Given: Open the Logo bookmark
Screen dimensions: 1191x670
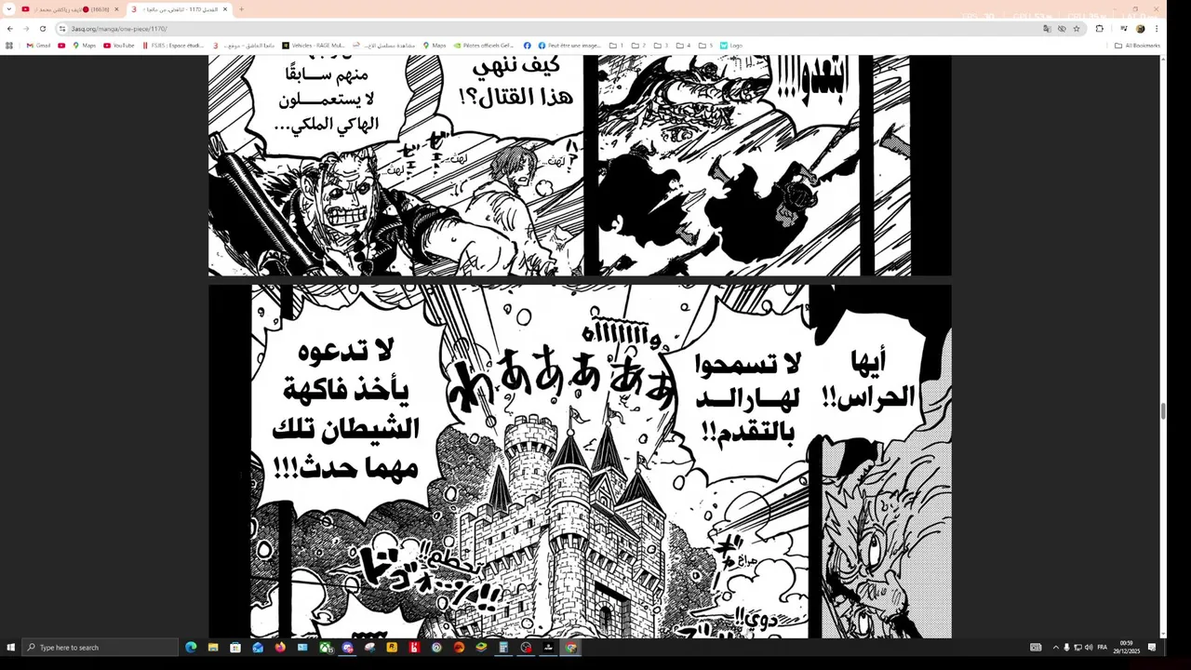Looking at the screenshot, I should [731, 46].
